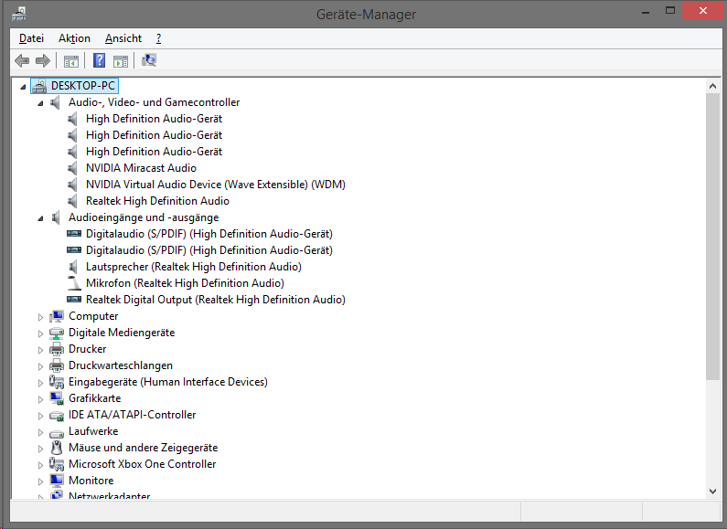This screenshot has width=727, height=529.
Task: Select Realtek Digital Output entry
Action: point(216,300)
